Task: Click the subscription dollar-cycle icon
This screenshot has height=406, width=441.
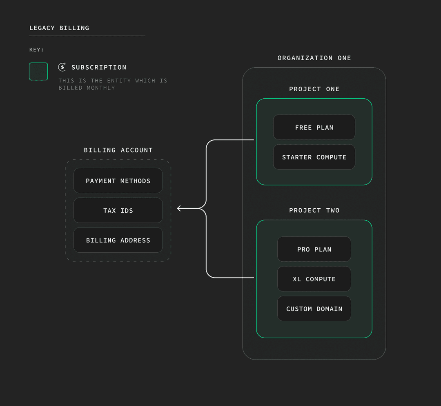Action: (x=62, y=67)
